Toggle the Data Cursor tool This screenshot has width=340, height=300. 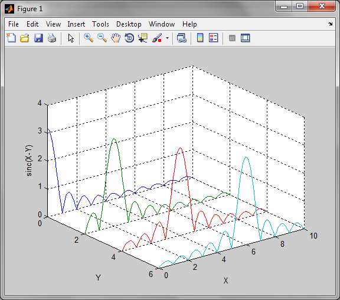143,38
